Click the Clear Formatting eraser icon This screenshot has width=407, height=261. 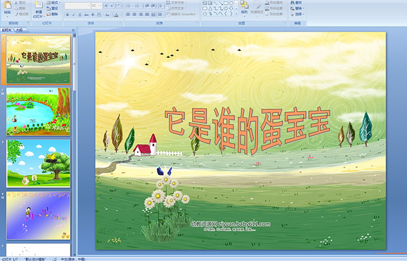pos(119,5)
